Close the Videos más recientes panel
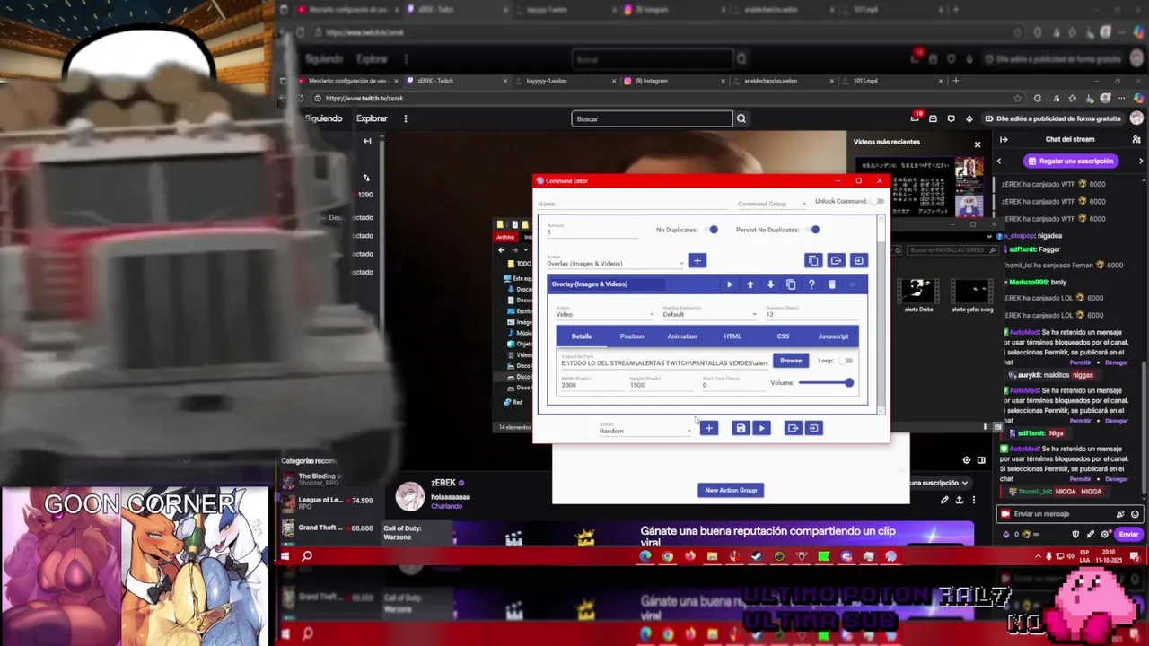This screenshot has height=646, width=1149. [x=978, y=144]
